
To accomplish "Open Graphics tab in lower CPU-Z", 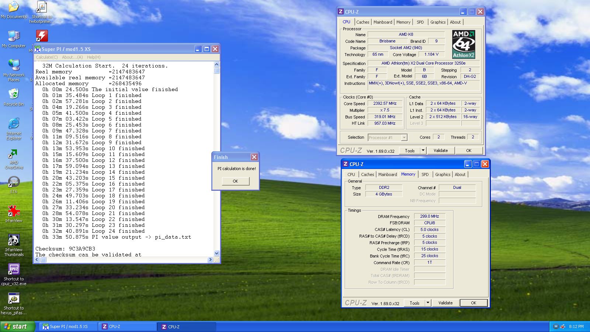I will pos(443,174).
